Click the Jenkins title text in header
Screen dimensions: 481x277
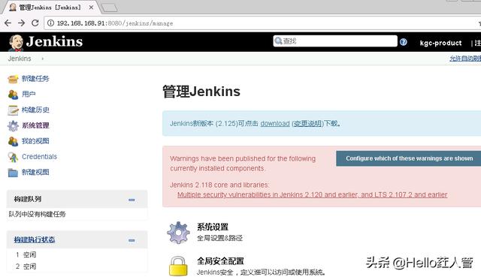pyautogui.click(x=54, y=42)
